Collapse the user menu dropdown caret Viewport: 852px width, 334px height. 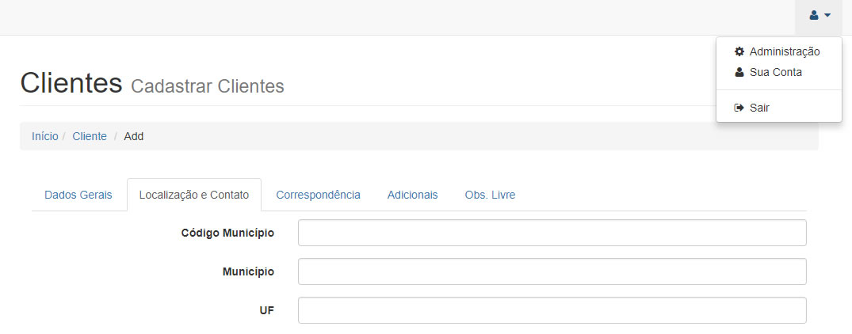coord(827,15)
